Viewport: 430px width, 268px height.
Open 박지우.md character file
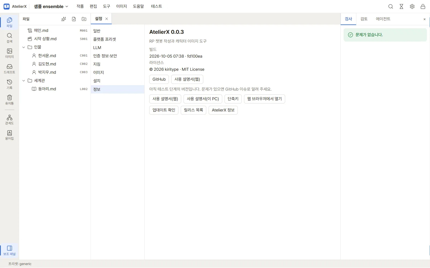[55, 72]
